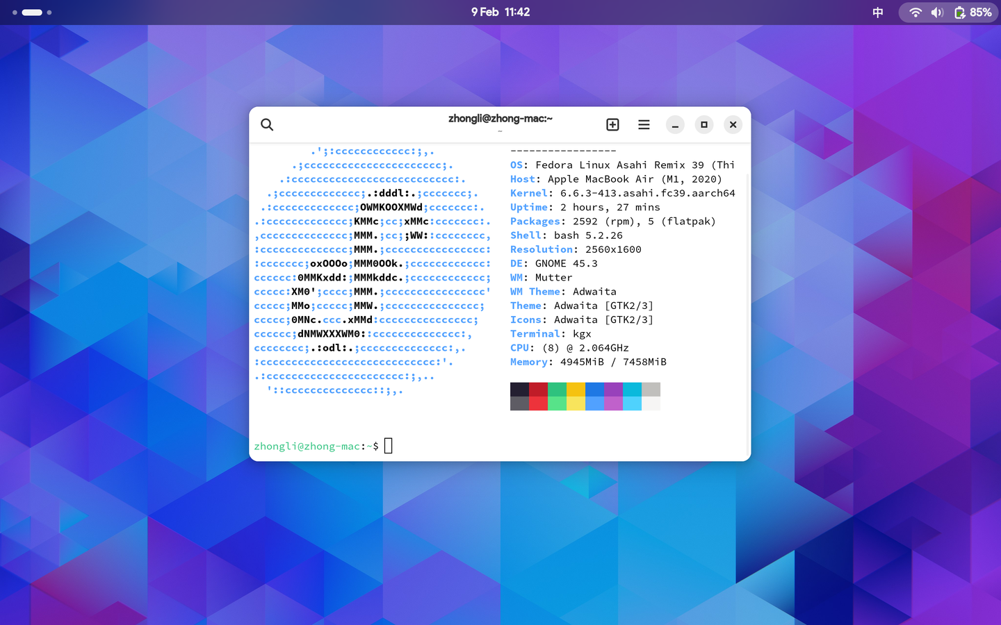The width and height of the screenshot is (1001, 625).
Task: Open the terminal hamburger menu
Action: click(x=644, y=124)
